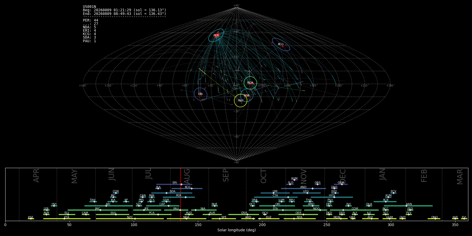Image resolution: width=472 pixels, height=236 pixels.
Task: Click the Solar longitude axis label
Action: point(237,230)
